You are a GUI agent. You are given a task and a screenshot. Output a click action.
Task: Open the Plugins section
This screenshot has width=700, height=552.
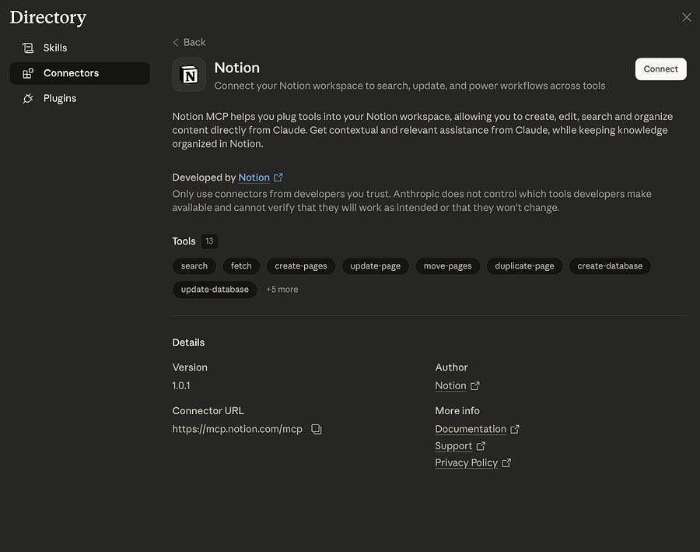[80, 98]
